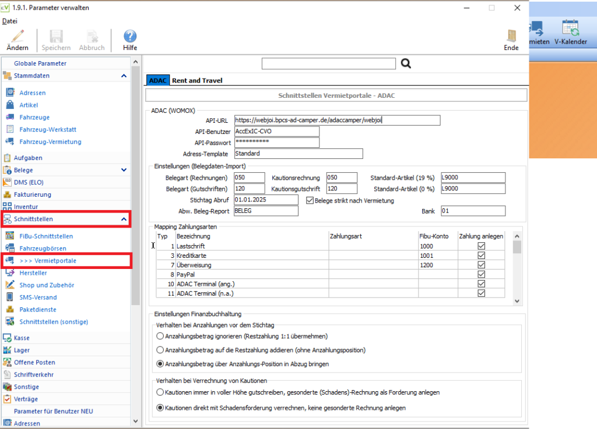Select Kautionen immer in voller Höhe gutschreiben
597x429 pixels.
160,392
